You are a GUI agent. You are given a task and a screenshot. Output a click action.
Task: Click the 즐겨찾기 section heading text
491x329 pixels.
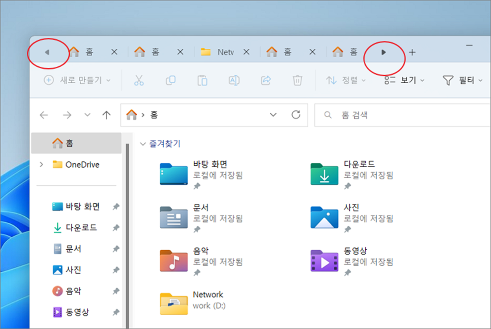tap(165, 144)
